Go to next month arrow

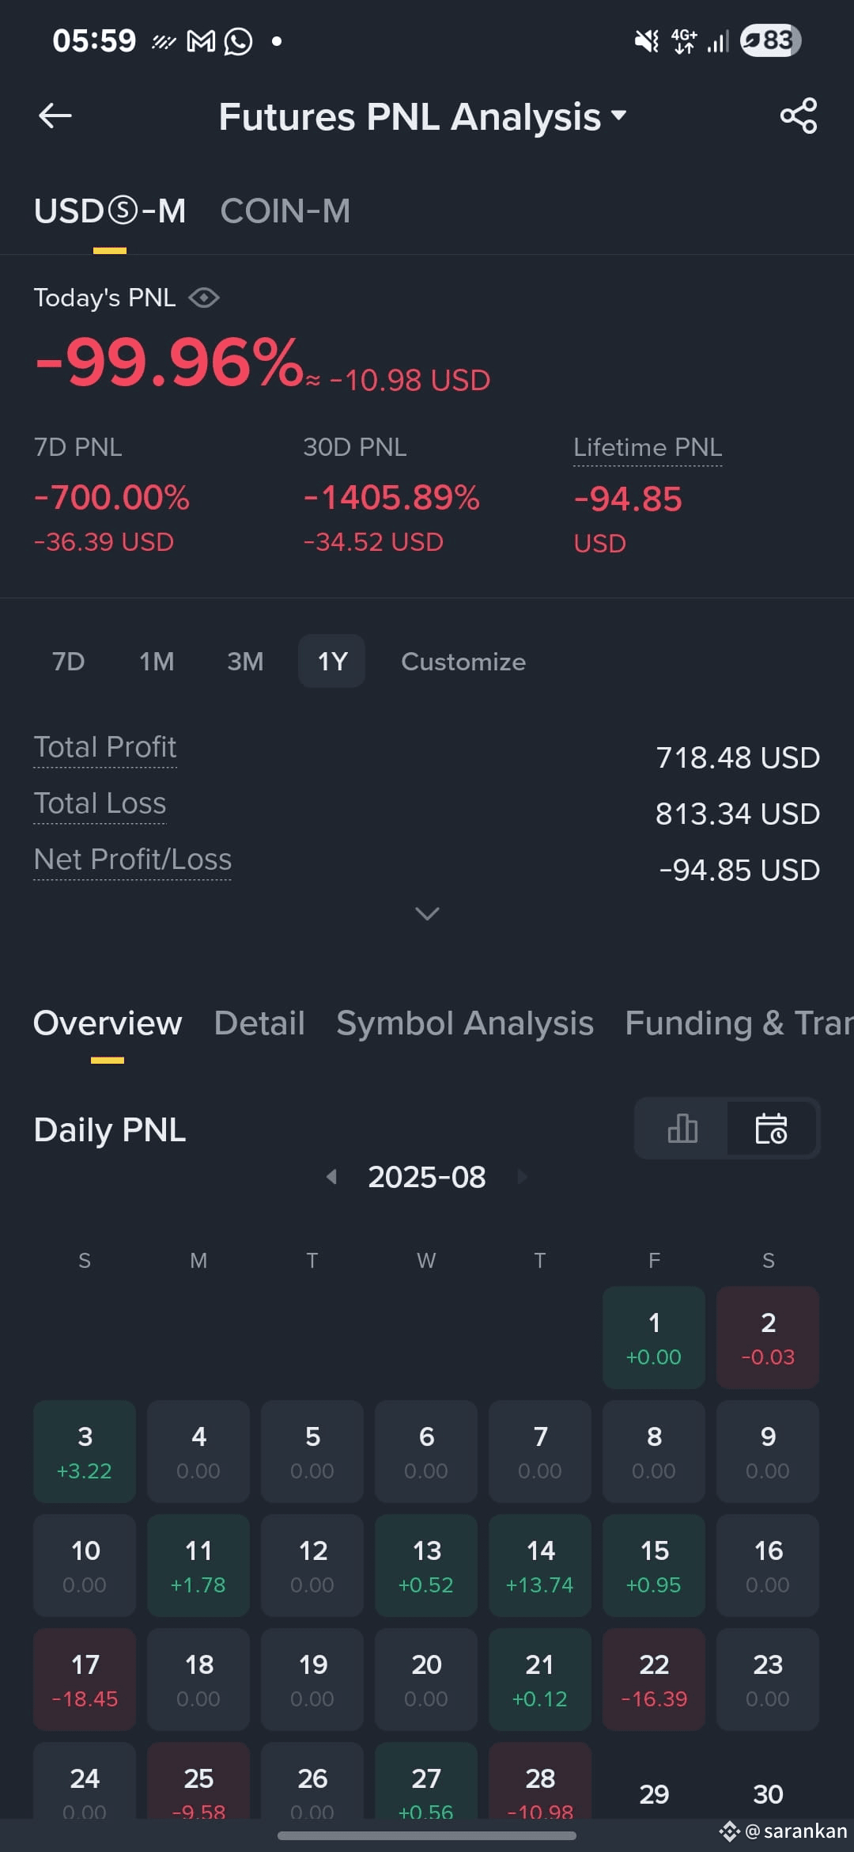tap(522, 1177)
